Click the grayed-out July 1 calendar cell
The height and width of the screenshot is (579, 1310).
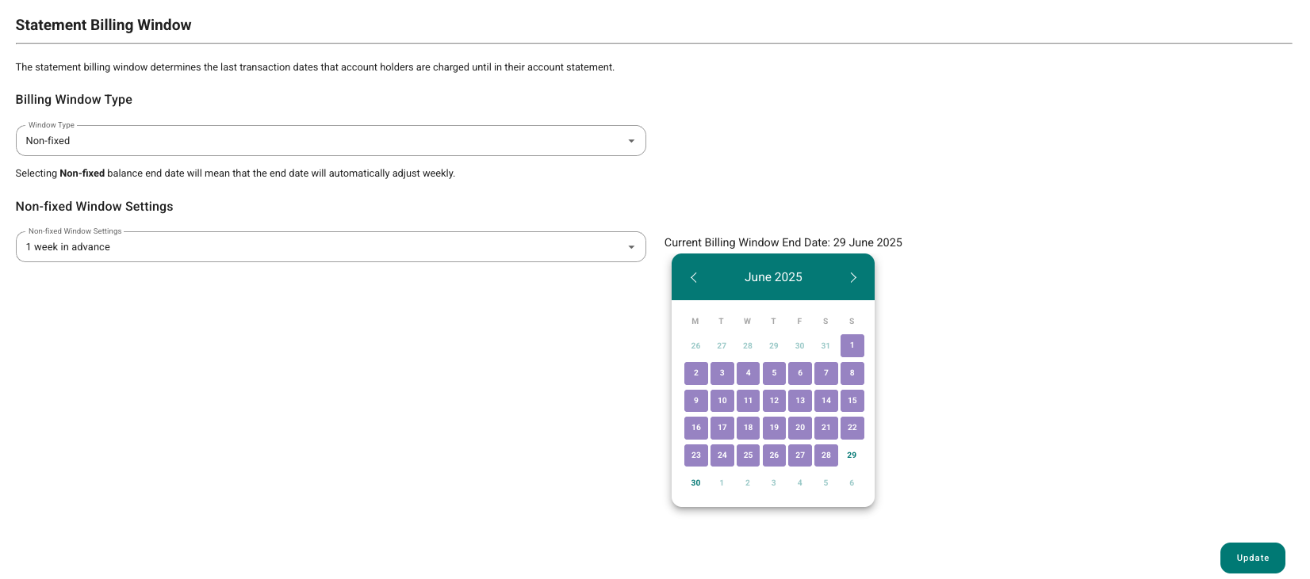722,482
